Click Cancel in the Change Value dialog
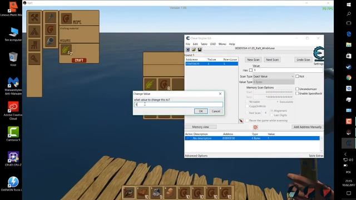356x200 pixels. (216, 111)
